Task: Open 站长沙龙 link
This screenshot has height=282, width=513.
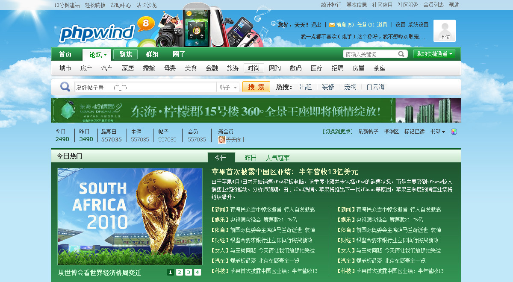Action: click(146, 5)
